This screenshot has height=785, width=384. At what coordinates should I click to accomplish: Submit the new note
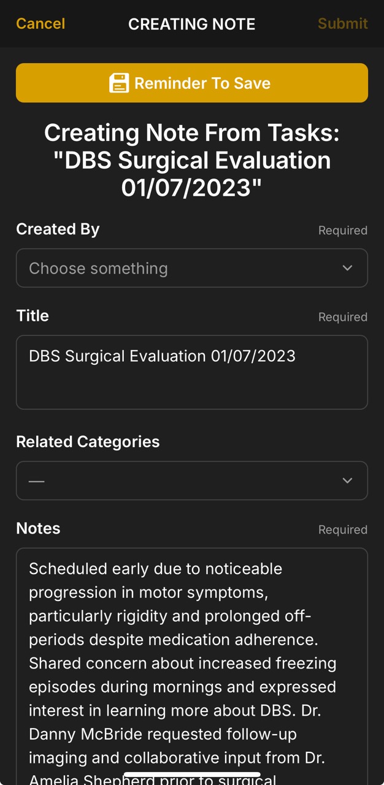click(343, 24)
